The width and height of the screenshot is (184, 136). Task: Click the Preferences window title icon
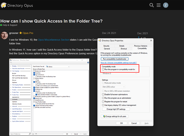coord(11,60)
